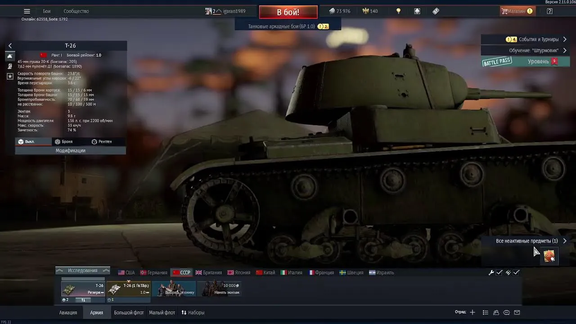
Task: Click the 140 Golden Eagles balance
Action: (370, 11)
